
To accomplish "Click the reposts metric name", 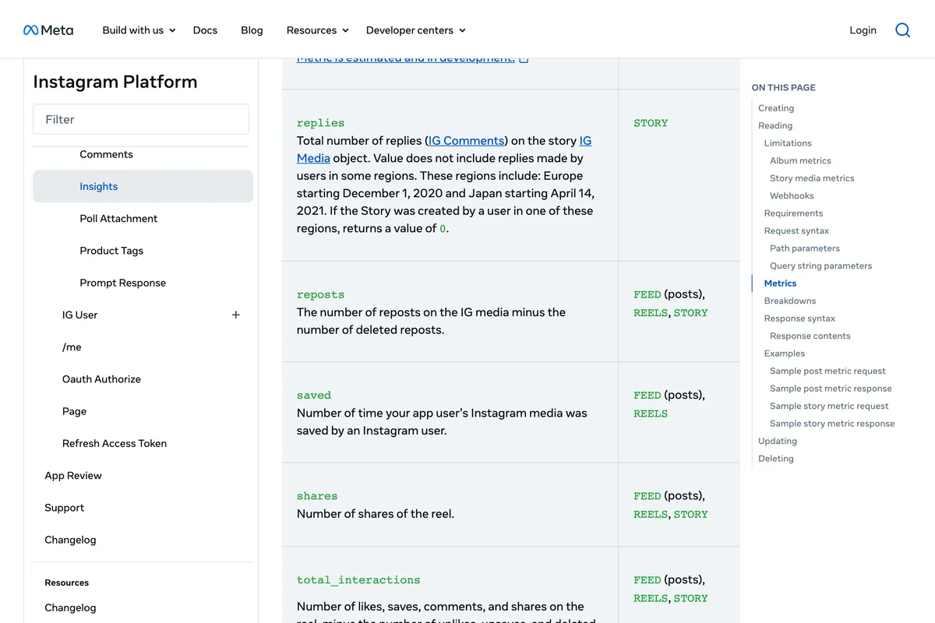I will [320, 295].
